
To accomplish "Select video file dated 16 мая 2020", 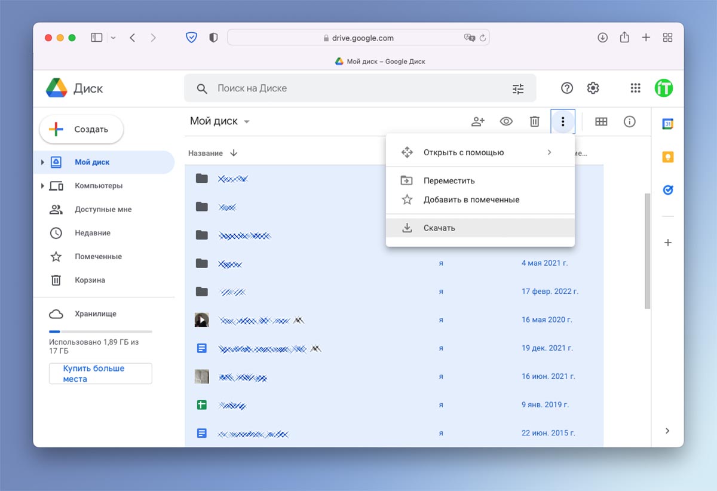I will coord(394,320).
